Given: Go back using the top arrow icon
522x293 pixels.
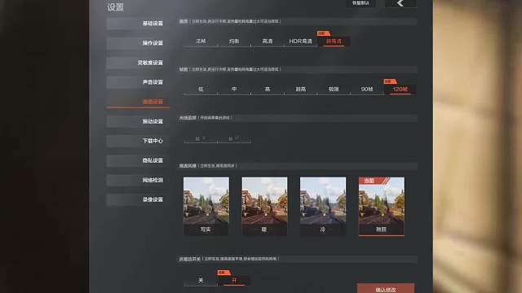Looking at the screenshot, I should 400,3.
